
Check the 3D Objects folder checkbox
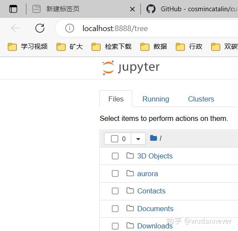115,156
